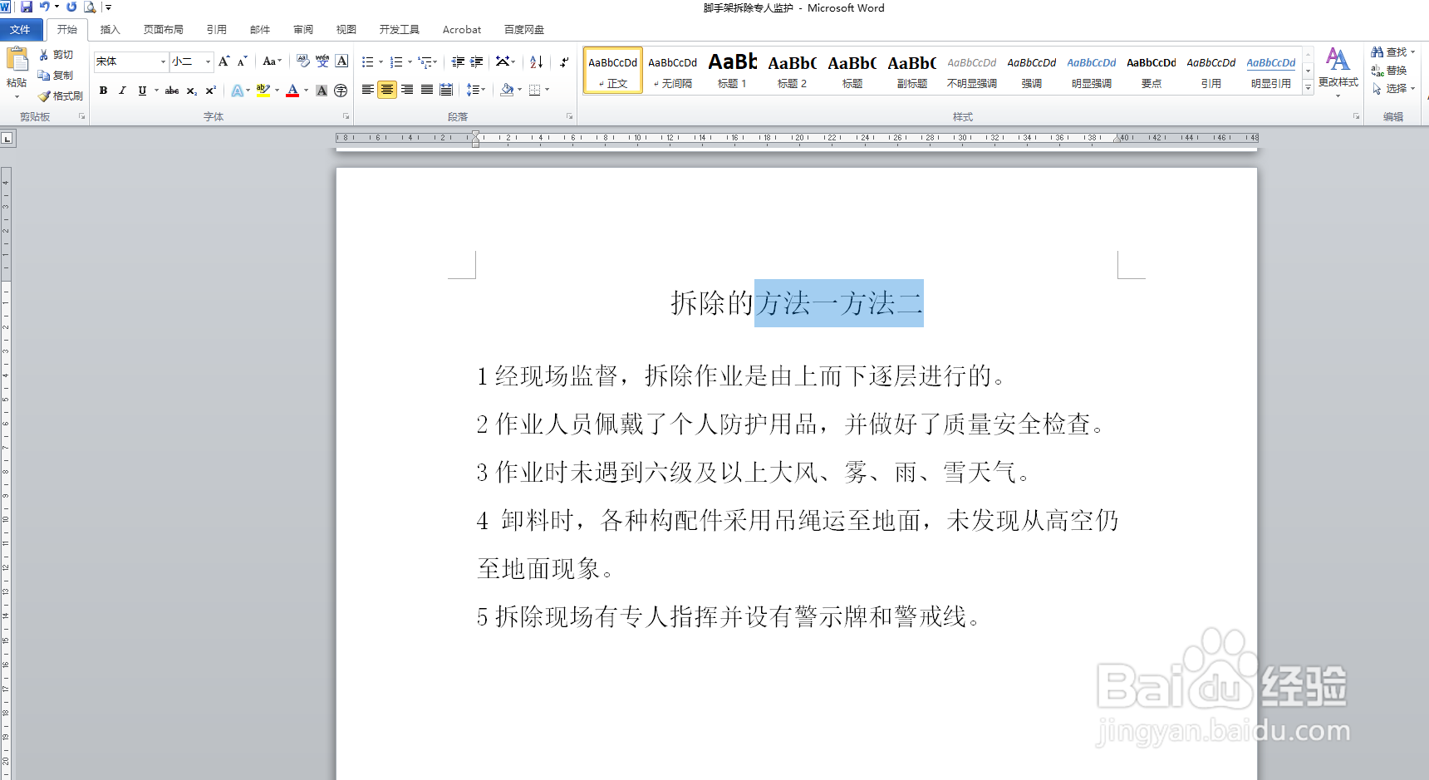Click the Enclose Characters (字) icon
This screenshot has width=1429, height=780.
click(x=341, y=91)
